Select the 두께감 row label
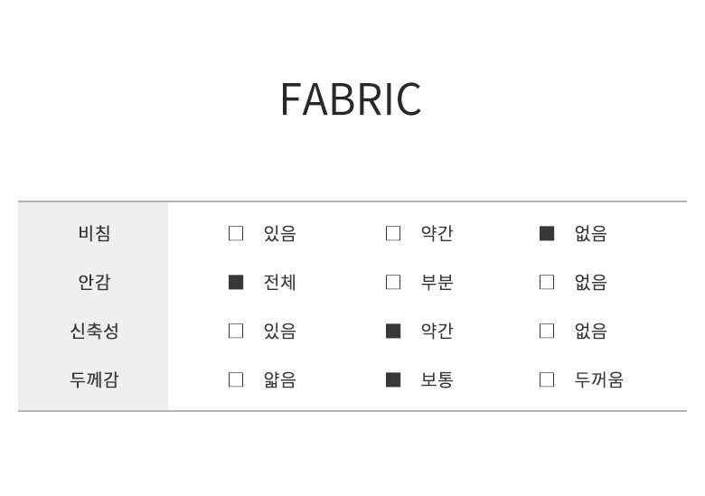Image resolution: width=705 pixels, height=496 pixels. tap(94, 379)
